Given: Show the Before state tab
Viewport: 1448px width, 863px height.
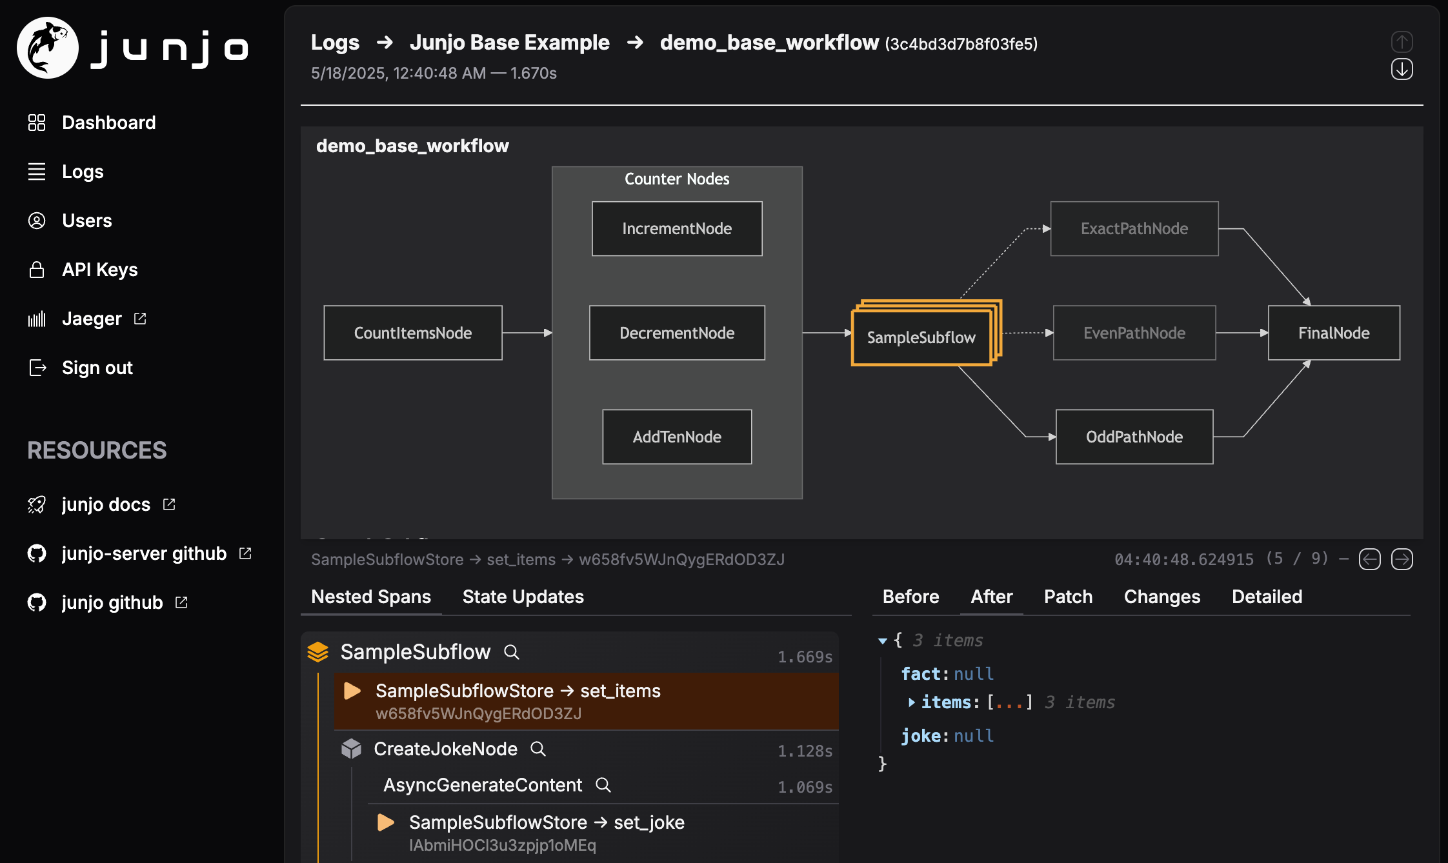Looking at the screenshot, I should pos(910,597).
